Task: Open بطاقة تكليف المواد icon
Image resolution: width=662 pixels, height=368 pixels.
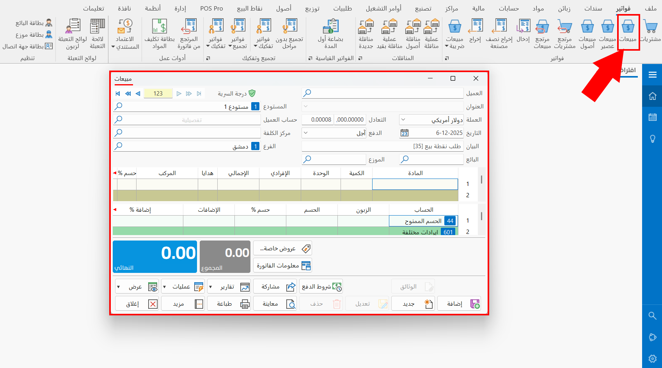Action: [160, 34]
